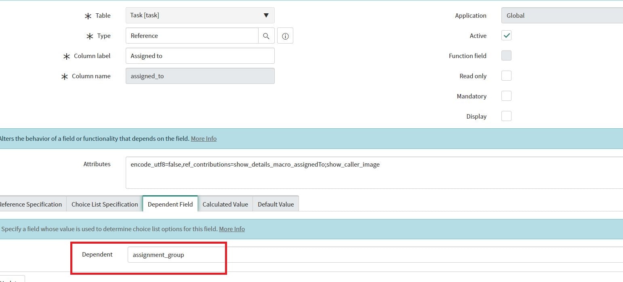Switch to the Reference Specification tab
The height and width of the screenshot is (282, 623).
pos(30,204)
